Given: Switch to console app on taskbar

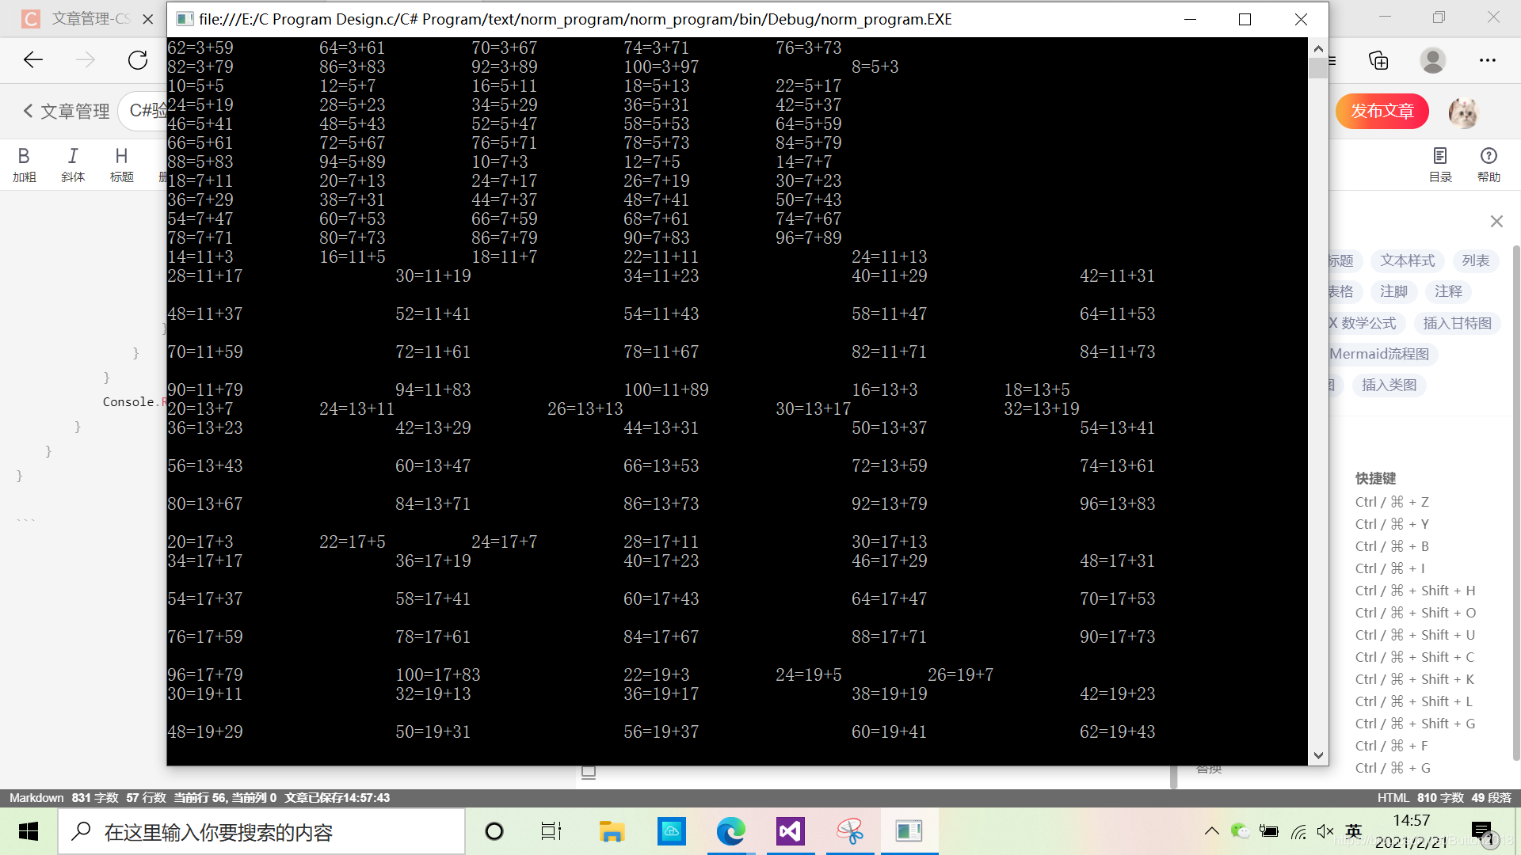Looking at the screenshot, I should coord(909,831).
